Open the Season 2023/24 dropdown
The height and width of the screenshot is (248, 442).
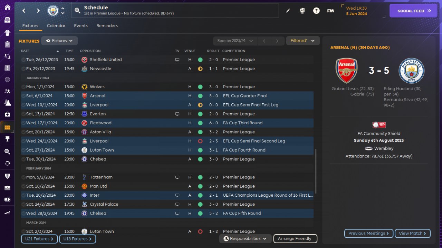235,41
